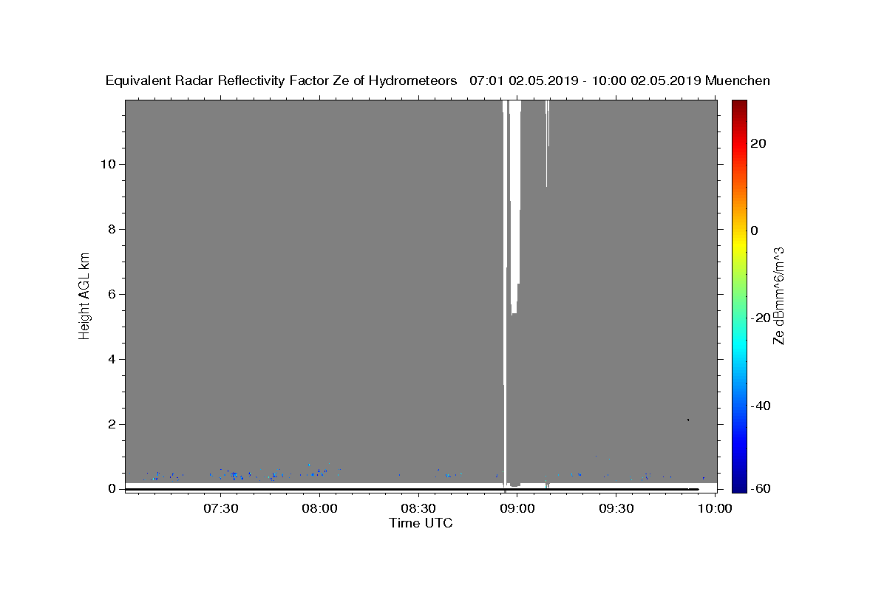Click the '09:00' time tick label
Viewport: 887px width, 591px height.
(x=517, y=508)
